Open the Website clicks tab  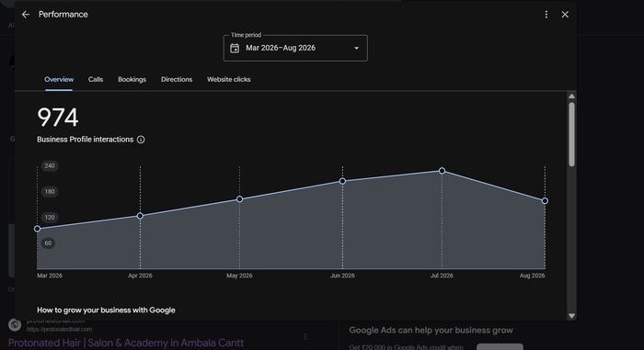tap(229, 80)
